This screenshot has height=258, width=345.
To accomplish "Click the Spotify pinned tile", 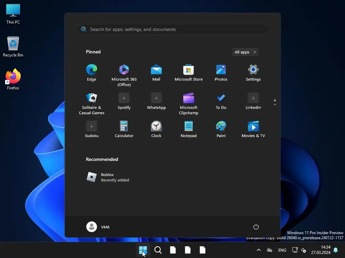I will [x=124, y=101].
